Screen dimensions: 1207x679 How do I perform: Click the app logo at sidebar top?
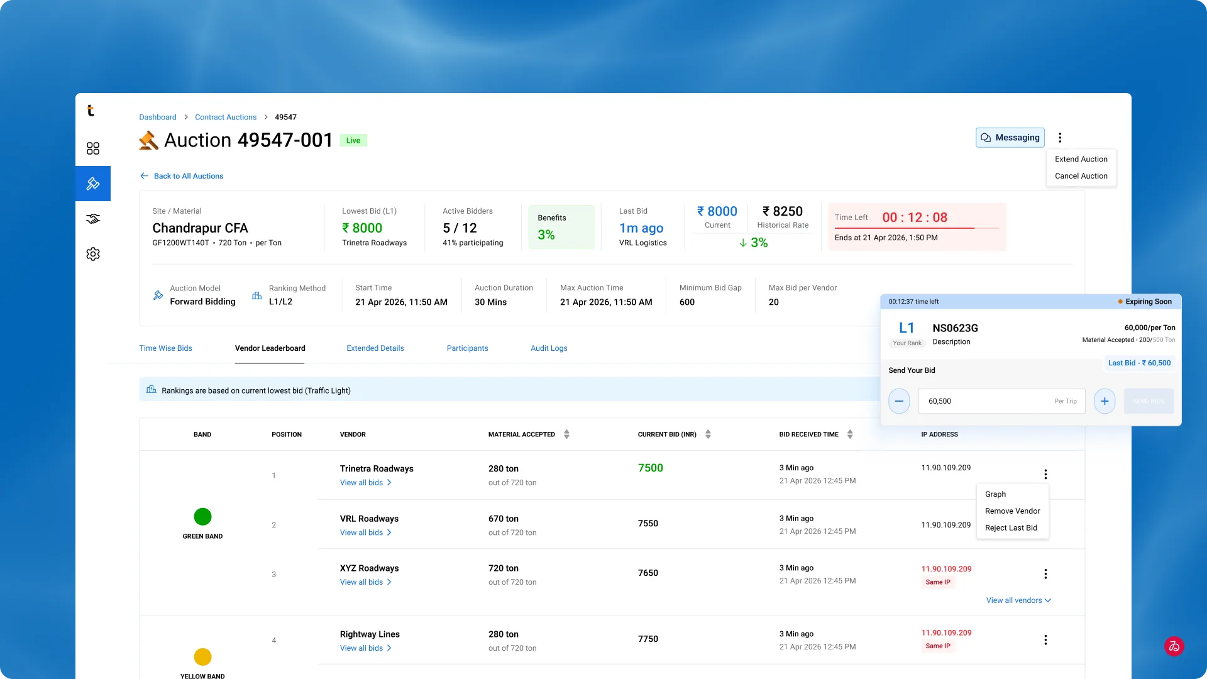click(x=91, y=111)
